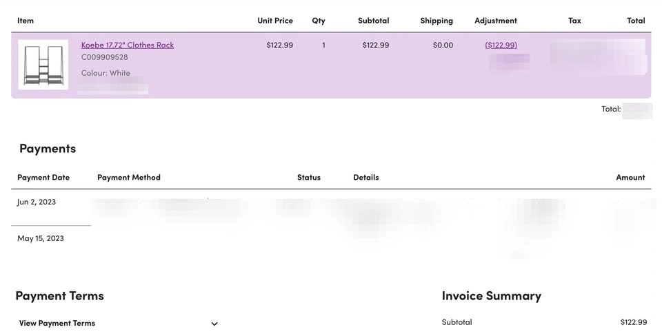Click the clothes rack product thumbnail

click(x=43, y=65)
